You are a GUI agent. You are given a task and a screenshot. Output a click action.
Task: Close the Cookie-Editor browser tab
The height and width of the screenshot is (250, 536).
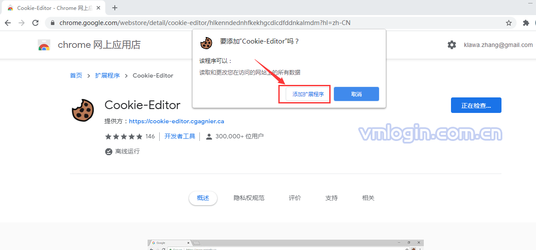[98, 8]
